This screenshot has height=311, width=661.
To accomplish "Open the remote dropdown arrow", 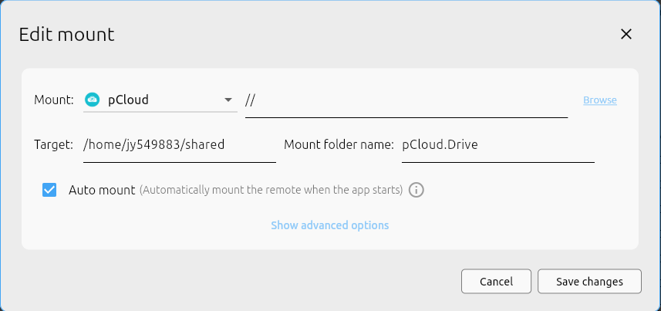I will [228, 100].
